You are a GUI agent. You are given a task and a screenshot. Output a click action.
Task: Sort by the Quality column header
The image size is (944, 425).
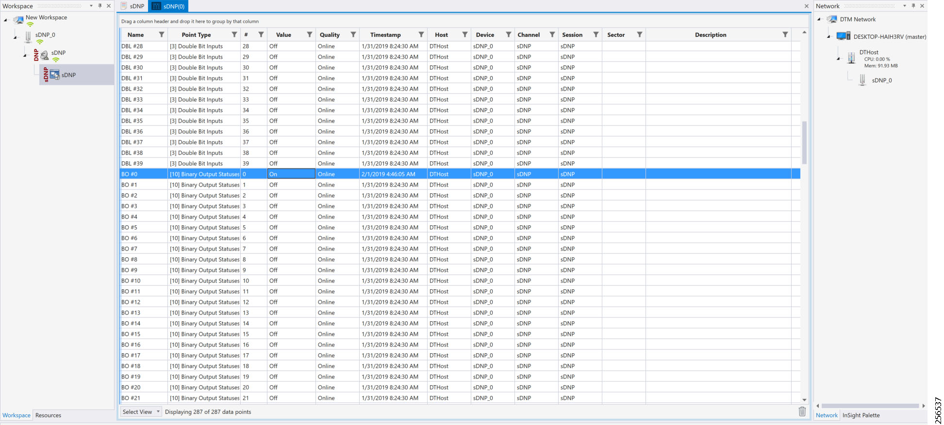point(330,35)
